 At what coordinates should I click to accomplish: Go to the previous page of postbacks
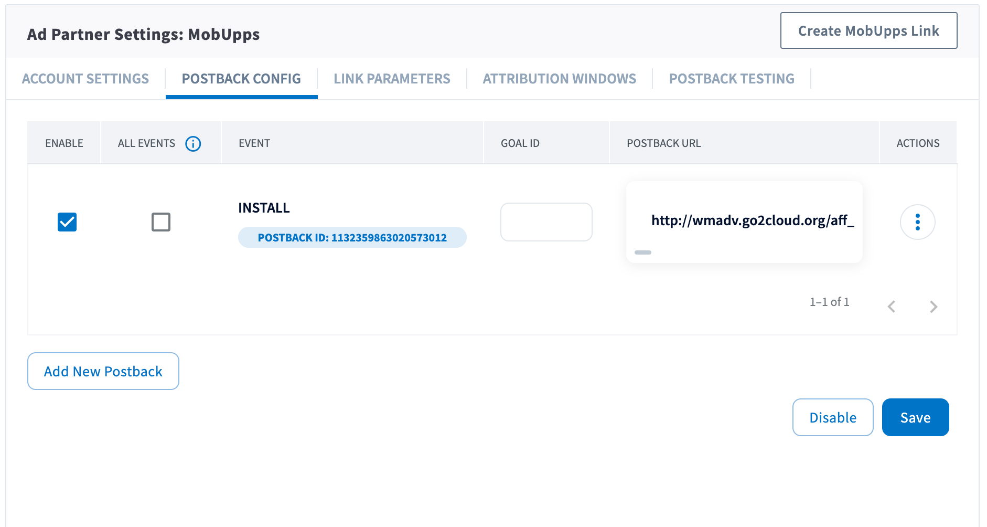(x=892, y=307)
